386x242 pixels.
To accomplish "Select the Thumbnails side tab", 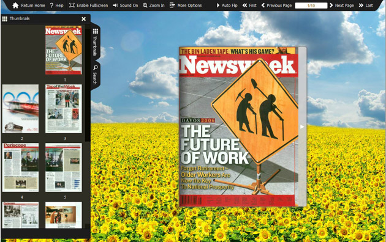I will 95,42.
